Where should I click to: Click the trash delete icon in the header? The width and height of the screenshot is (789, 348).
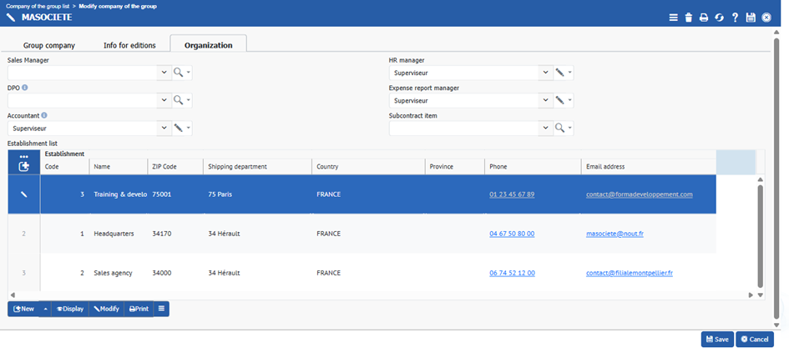coord(689,17)
